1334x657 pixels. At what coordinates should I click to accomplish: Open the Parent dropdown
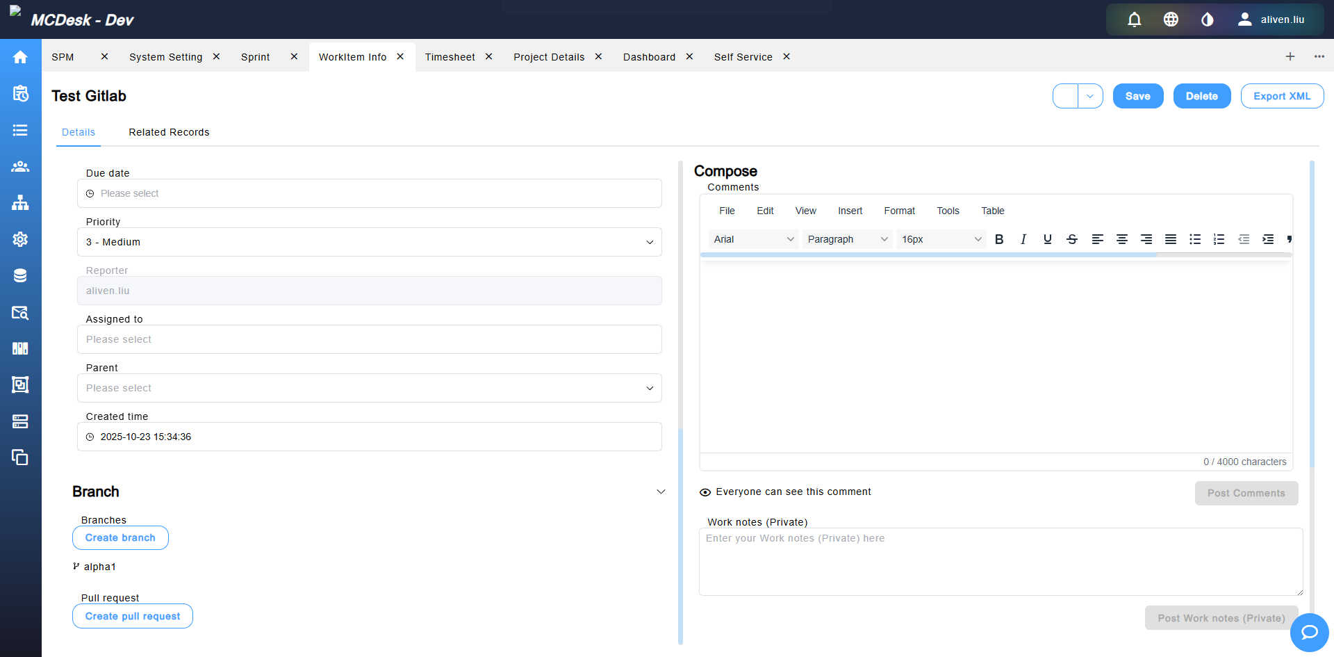pyautogui.click(x=370, y=388)
